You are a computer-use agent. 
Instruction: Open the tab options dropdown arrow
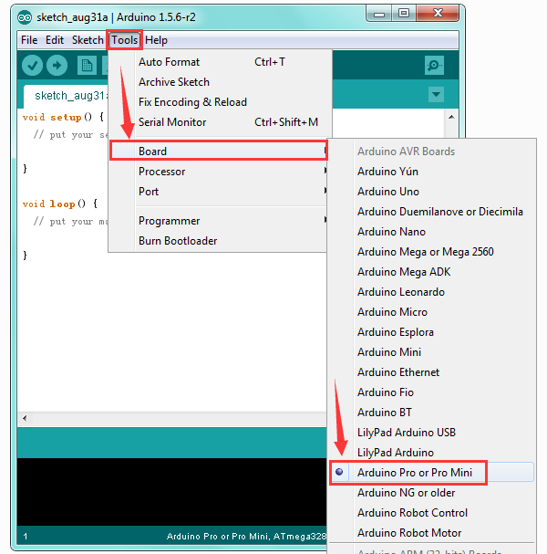[436, 94]
